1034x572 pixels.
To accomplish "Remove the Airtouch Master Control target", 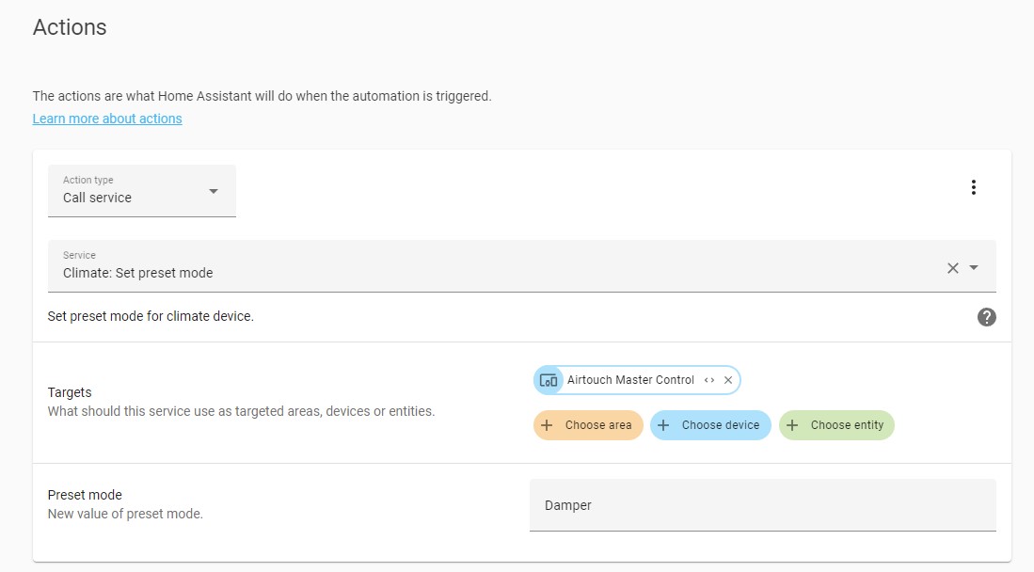I will [728, 380].
